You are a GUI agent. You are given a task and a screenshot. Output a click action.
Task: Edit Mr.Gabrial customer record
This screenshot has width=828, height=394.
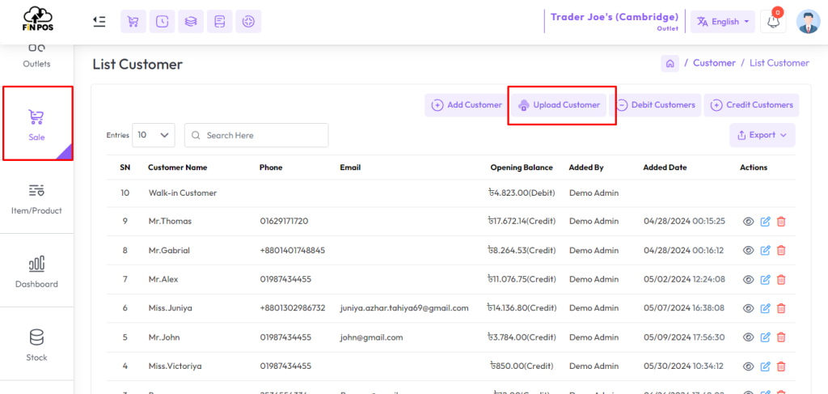pyautogui.click(x=765, y=250)
